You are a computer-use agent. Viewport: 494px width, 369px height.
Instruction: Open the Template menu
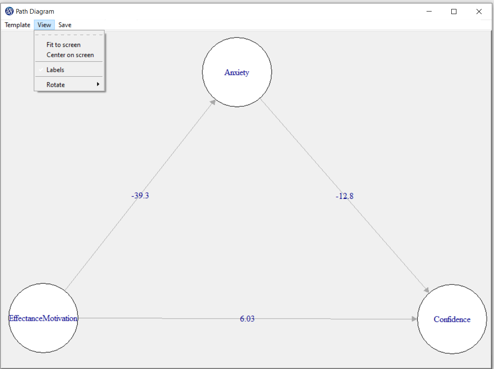tap(18, 25)
